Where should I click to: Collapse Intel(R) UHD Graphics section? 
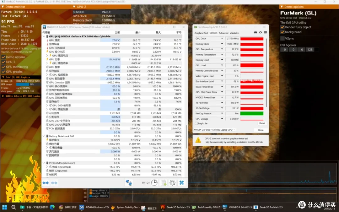pyautogui.click(x=3, y=77)
